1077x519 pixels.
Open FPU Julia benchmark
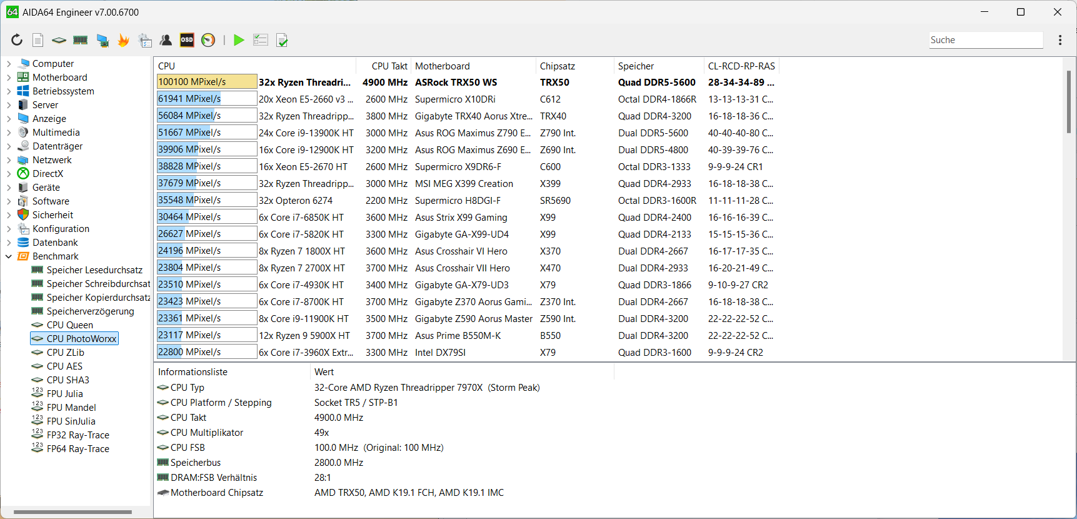coord(64,394)
